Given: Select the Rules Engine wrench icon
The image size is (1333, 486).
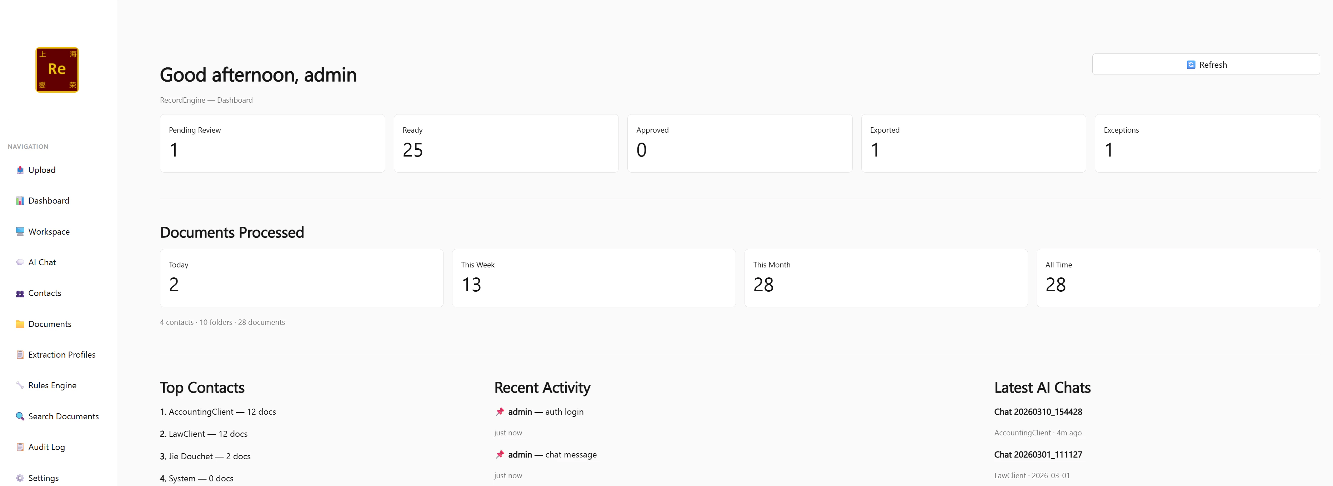Looking at the screenshot, I should pos(20,385).
